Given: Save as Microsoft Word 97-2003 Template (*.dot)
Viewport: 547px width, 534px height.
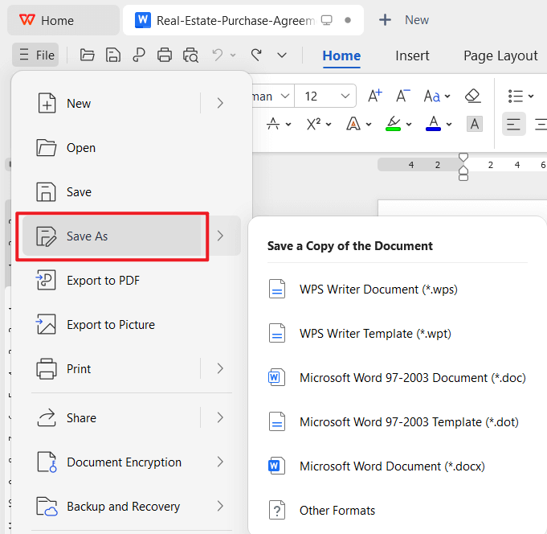Looking at the screenshot, I should (x=398, y=422).
